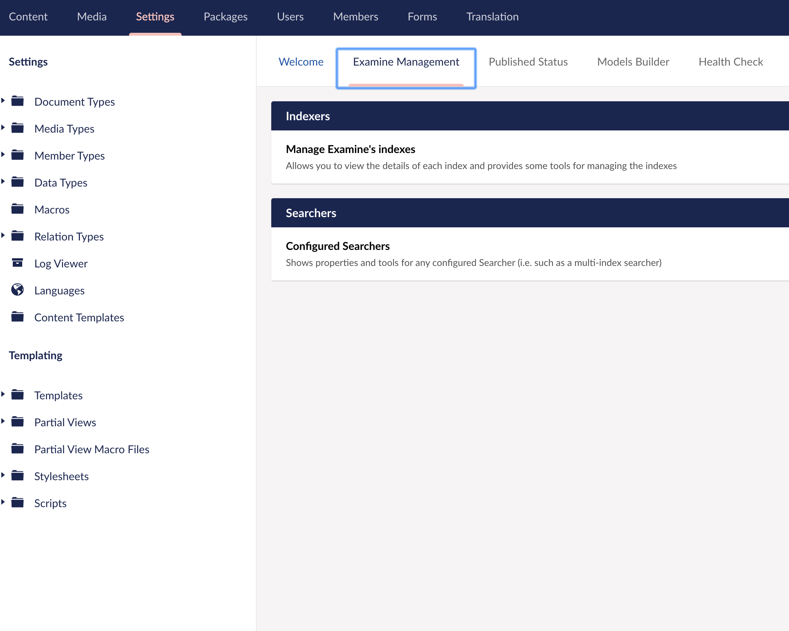Expand the Scripts folder arrow
The image size is (789, 631).
coord(3,502)
